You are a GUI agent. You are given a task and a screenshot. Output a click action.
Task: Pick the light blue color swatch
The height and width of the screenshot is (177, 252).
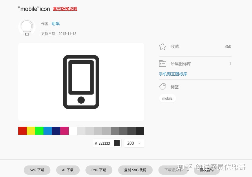pos(48,131)
